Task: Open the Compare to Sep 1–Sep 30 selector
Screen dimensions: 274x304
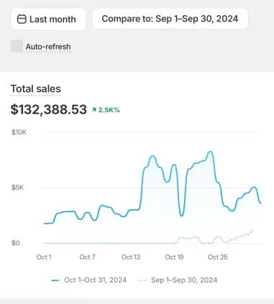Action: [x=170, y=19]
